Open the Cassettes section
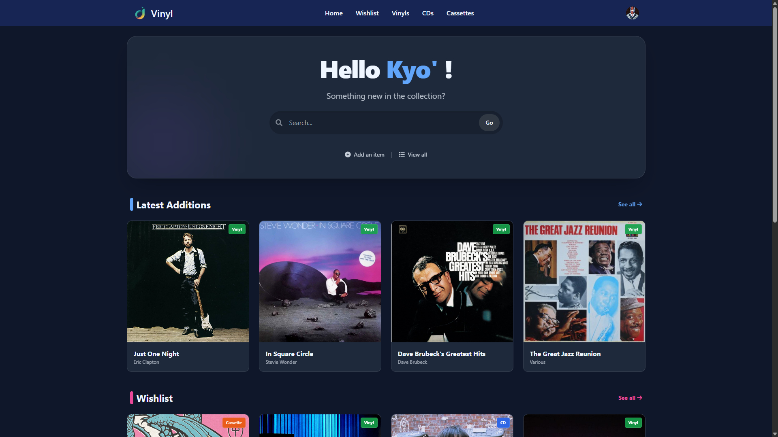Viewport: 778px width, 437px height. click(460, 13)
